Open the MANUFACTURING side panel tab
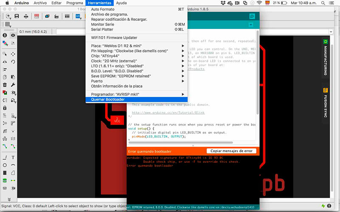This screenshot has height=212, width=340. click(x=325, y=58)
